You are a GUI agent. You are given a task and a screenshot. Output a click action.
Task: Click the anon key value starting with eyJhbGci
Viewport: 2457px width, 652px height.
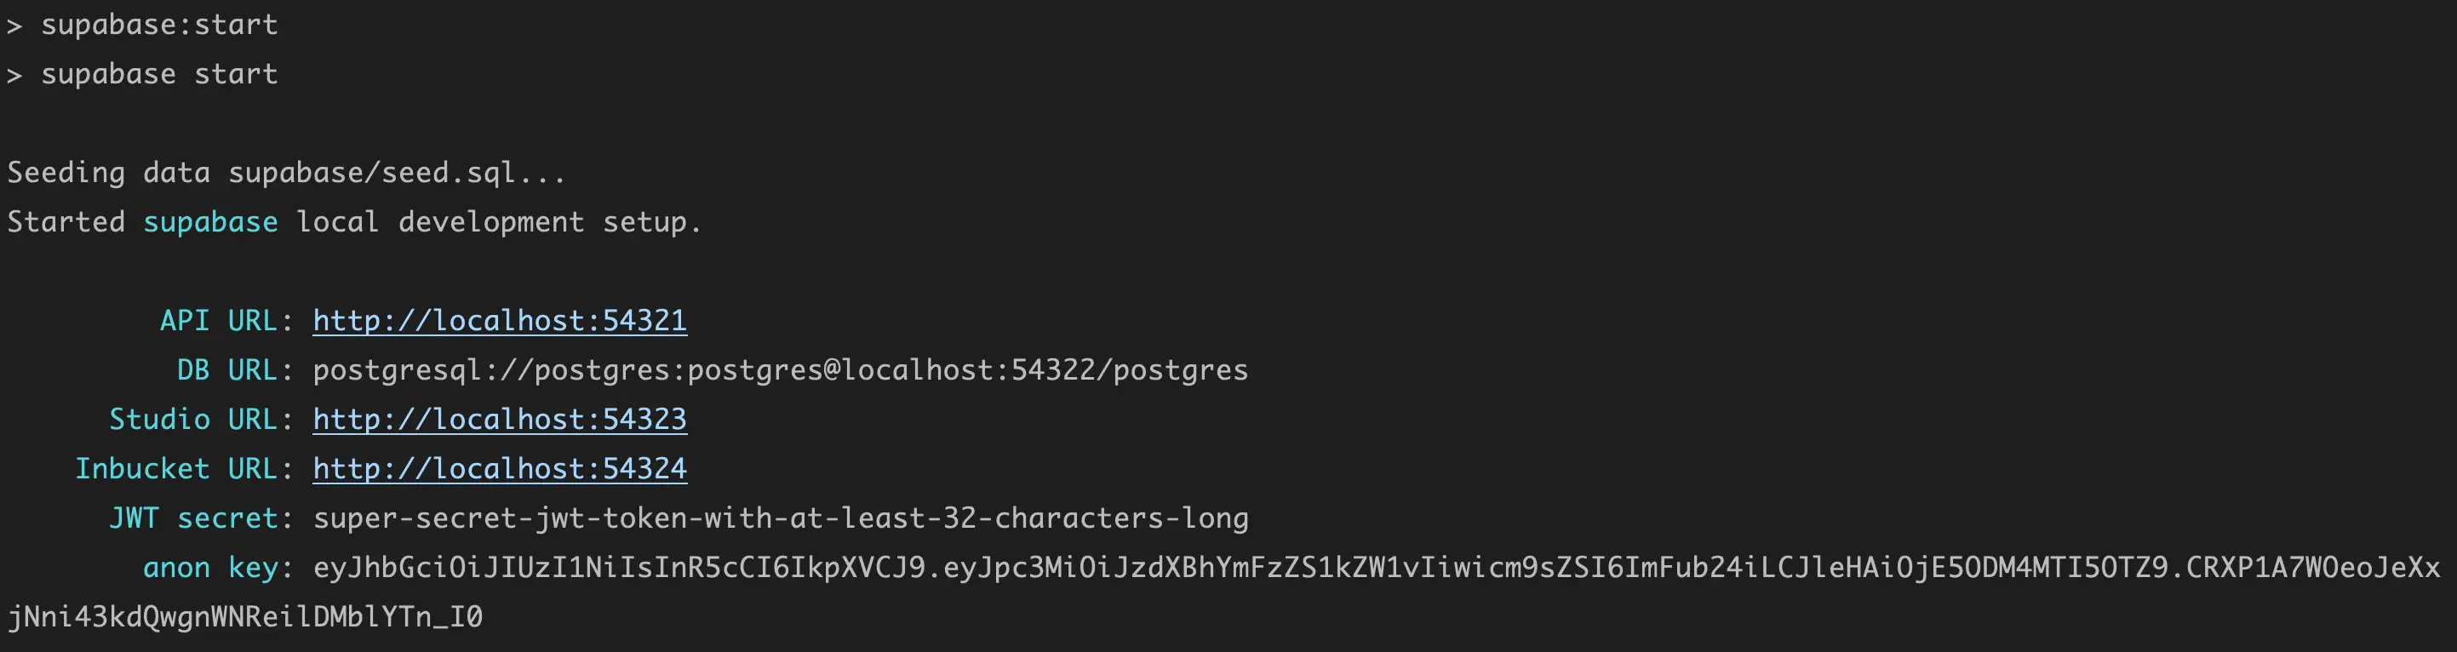coord(1373,568)
